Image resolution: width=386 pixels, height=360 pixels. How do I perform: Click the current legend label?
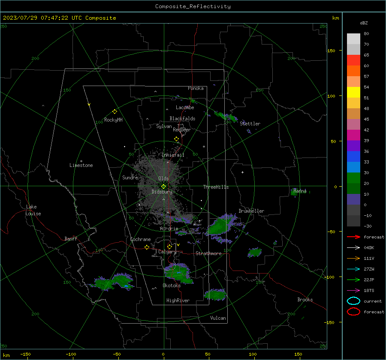tap(373, 301)
